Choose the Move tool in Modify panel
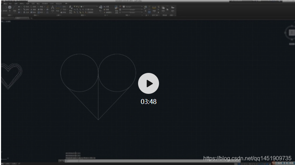The image size is (295, 165). [x=26, y=7]
